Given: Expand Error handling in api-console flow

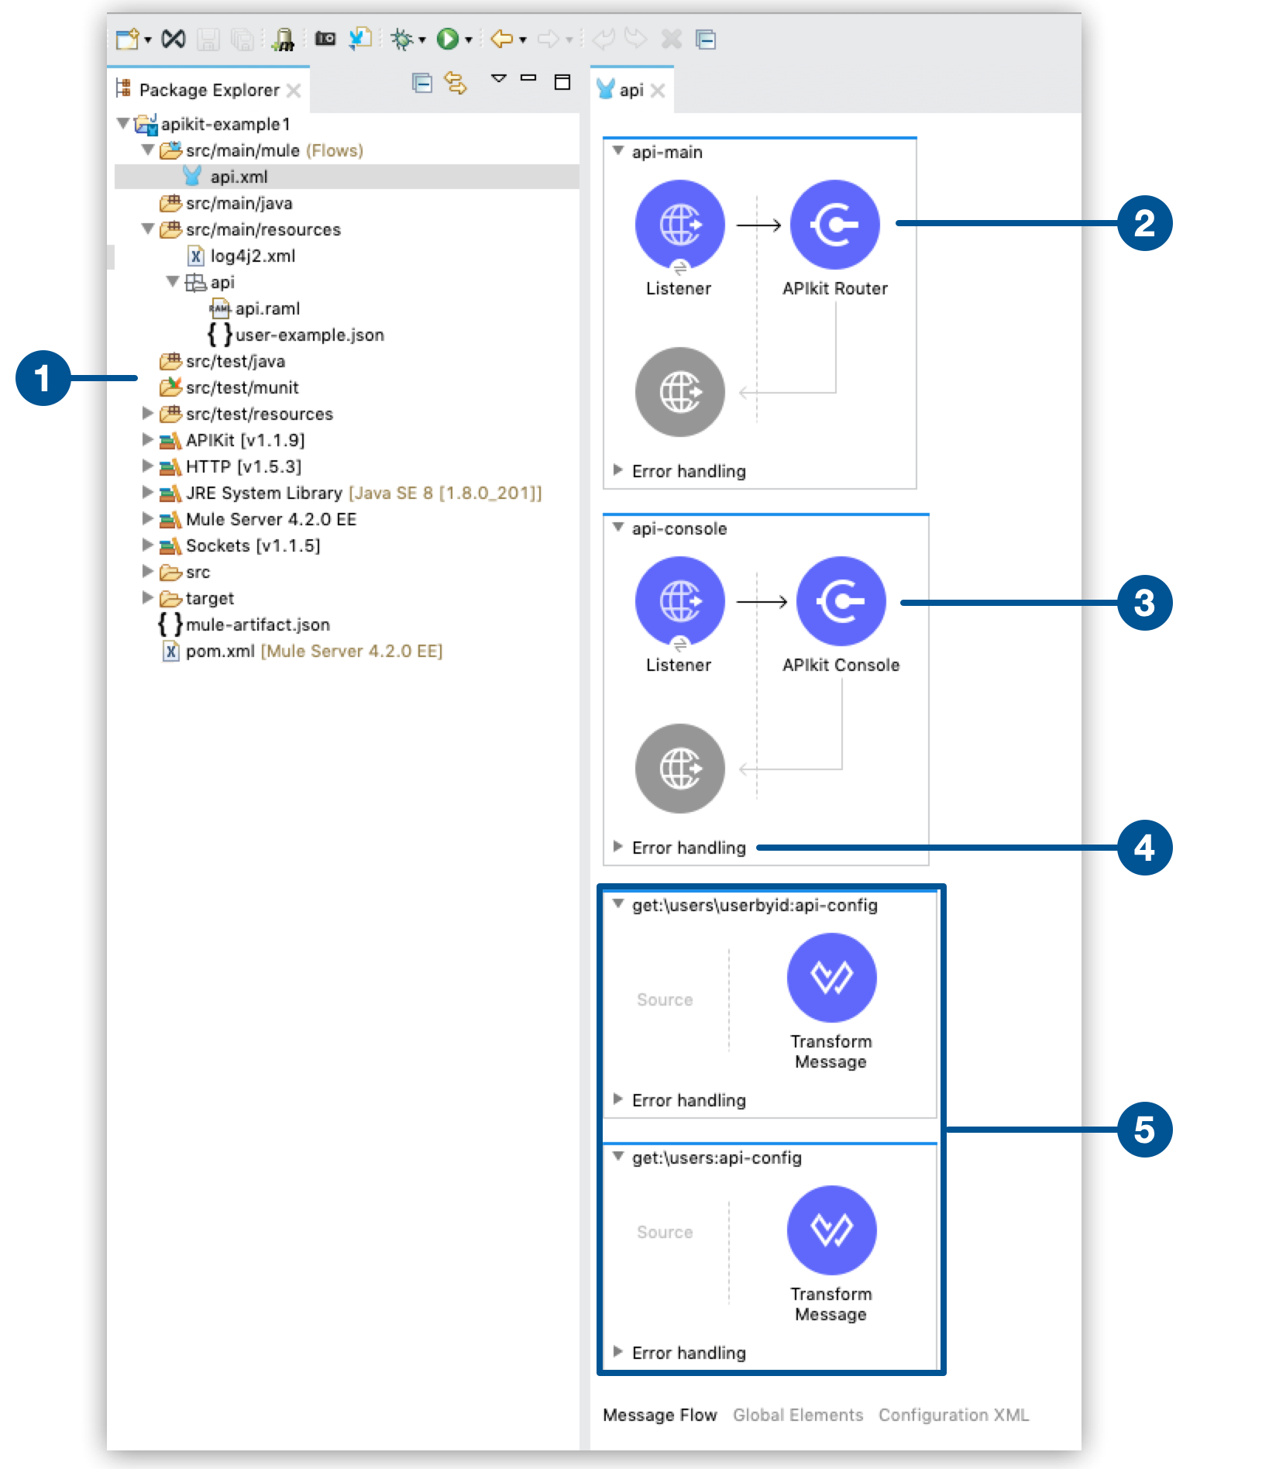Looking at the screenshot, I should click(618, 847).
